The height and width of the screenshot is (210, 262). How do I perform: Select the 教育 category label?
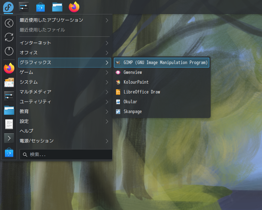pos(24,111)
